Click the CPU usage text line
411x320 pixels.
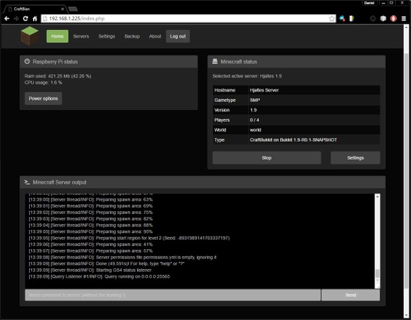tap(43, 83)
